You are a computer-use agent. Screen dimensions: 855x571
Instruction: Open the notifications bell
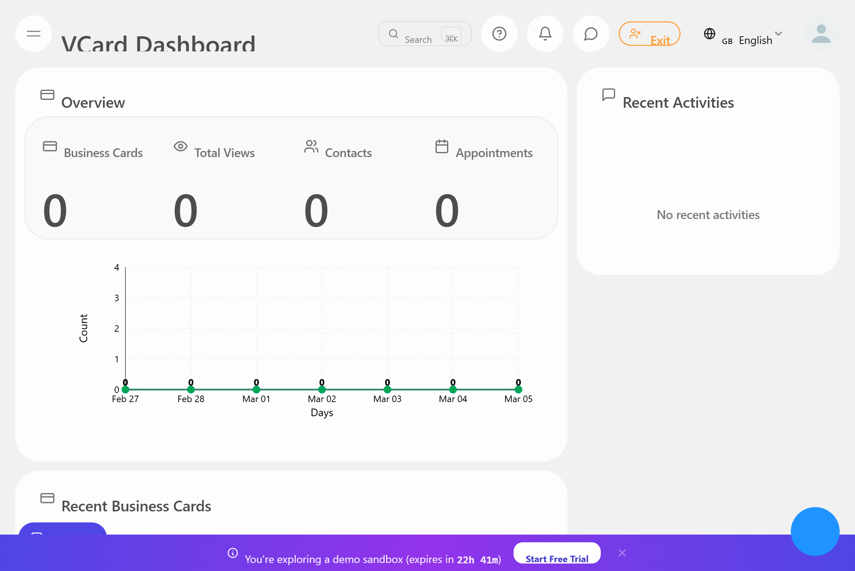point(545,34)
